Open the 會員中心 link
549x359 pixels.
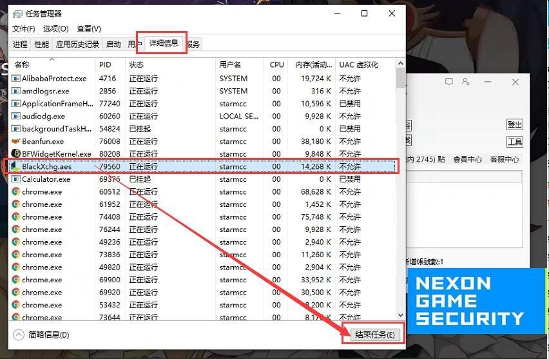(x=467, y=159)
